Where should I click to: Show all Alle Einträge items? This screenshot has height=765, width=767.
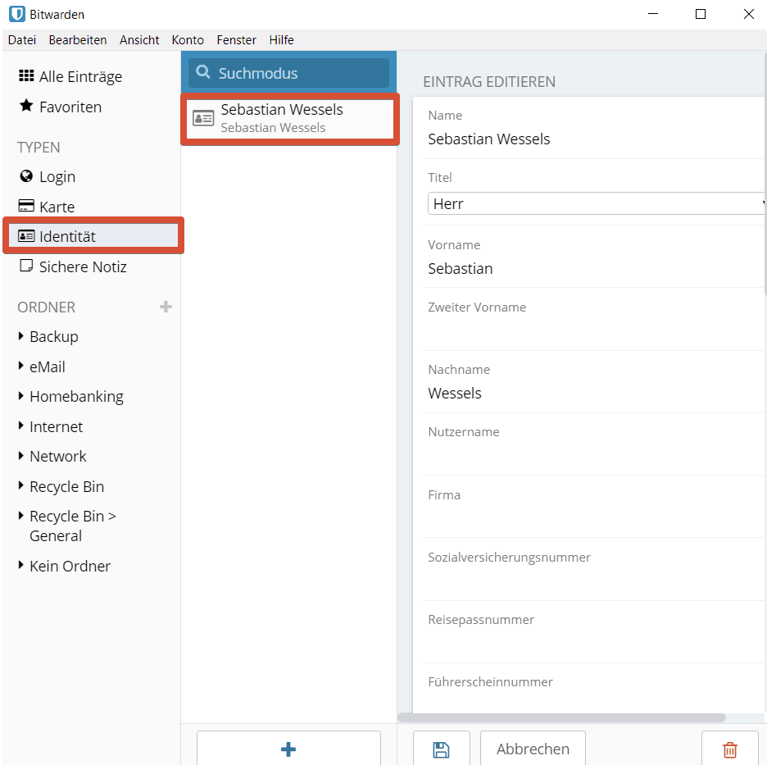coord(80,77)
